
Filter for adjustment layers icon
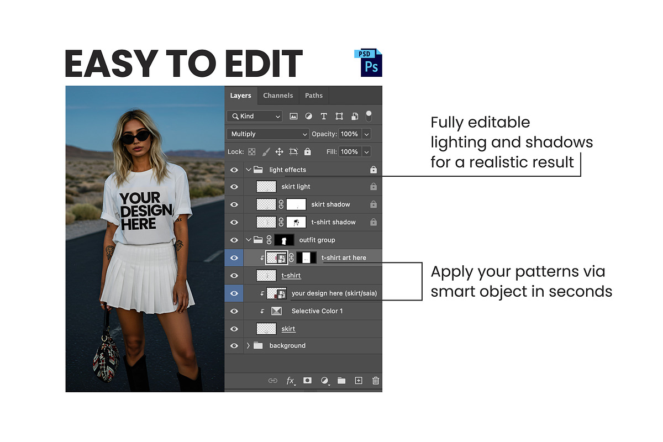(308, 116)
